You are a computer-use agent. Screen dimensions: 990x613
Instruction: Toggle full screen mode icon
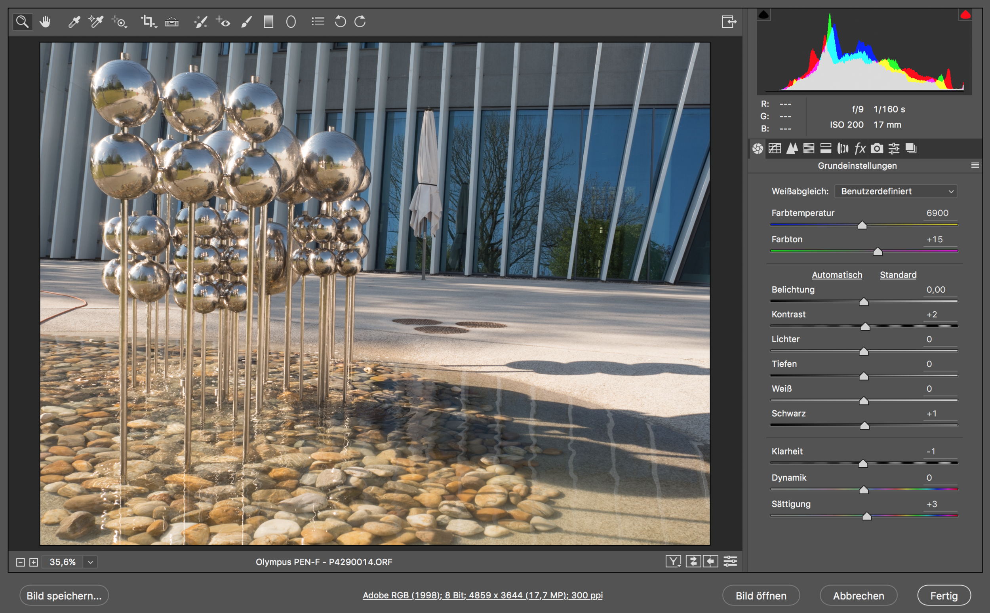[729, 22]
